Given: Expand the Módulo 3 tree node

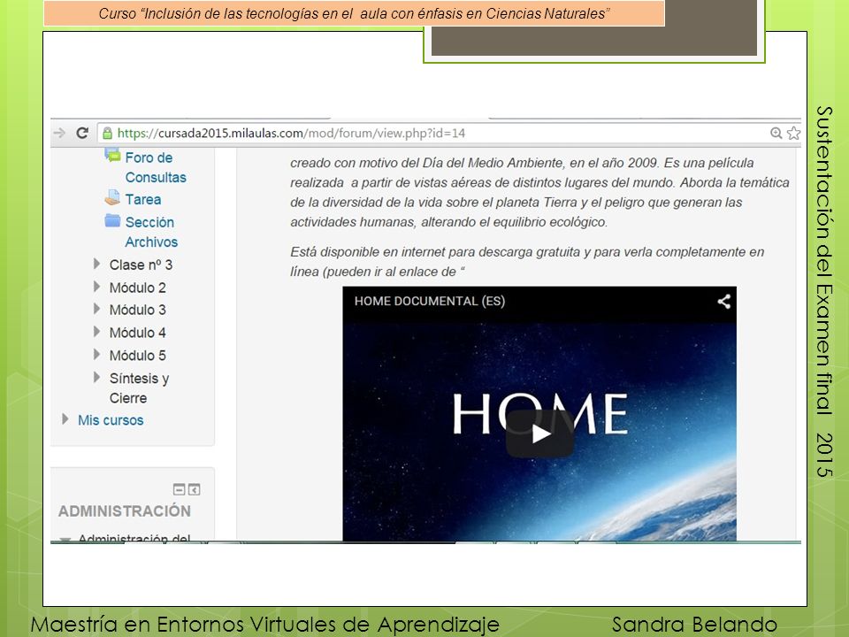Looking at the screenshot, I should click(x=96, y=309).
